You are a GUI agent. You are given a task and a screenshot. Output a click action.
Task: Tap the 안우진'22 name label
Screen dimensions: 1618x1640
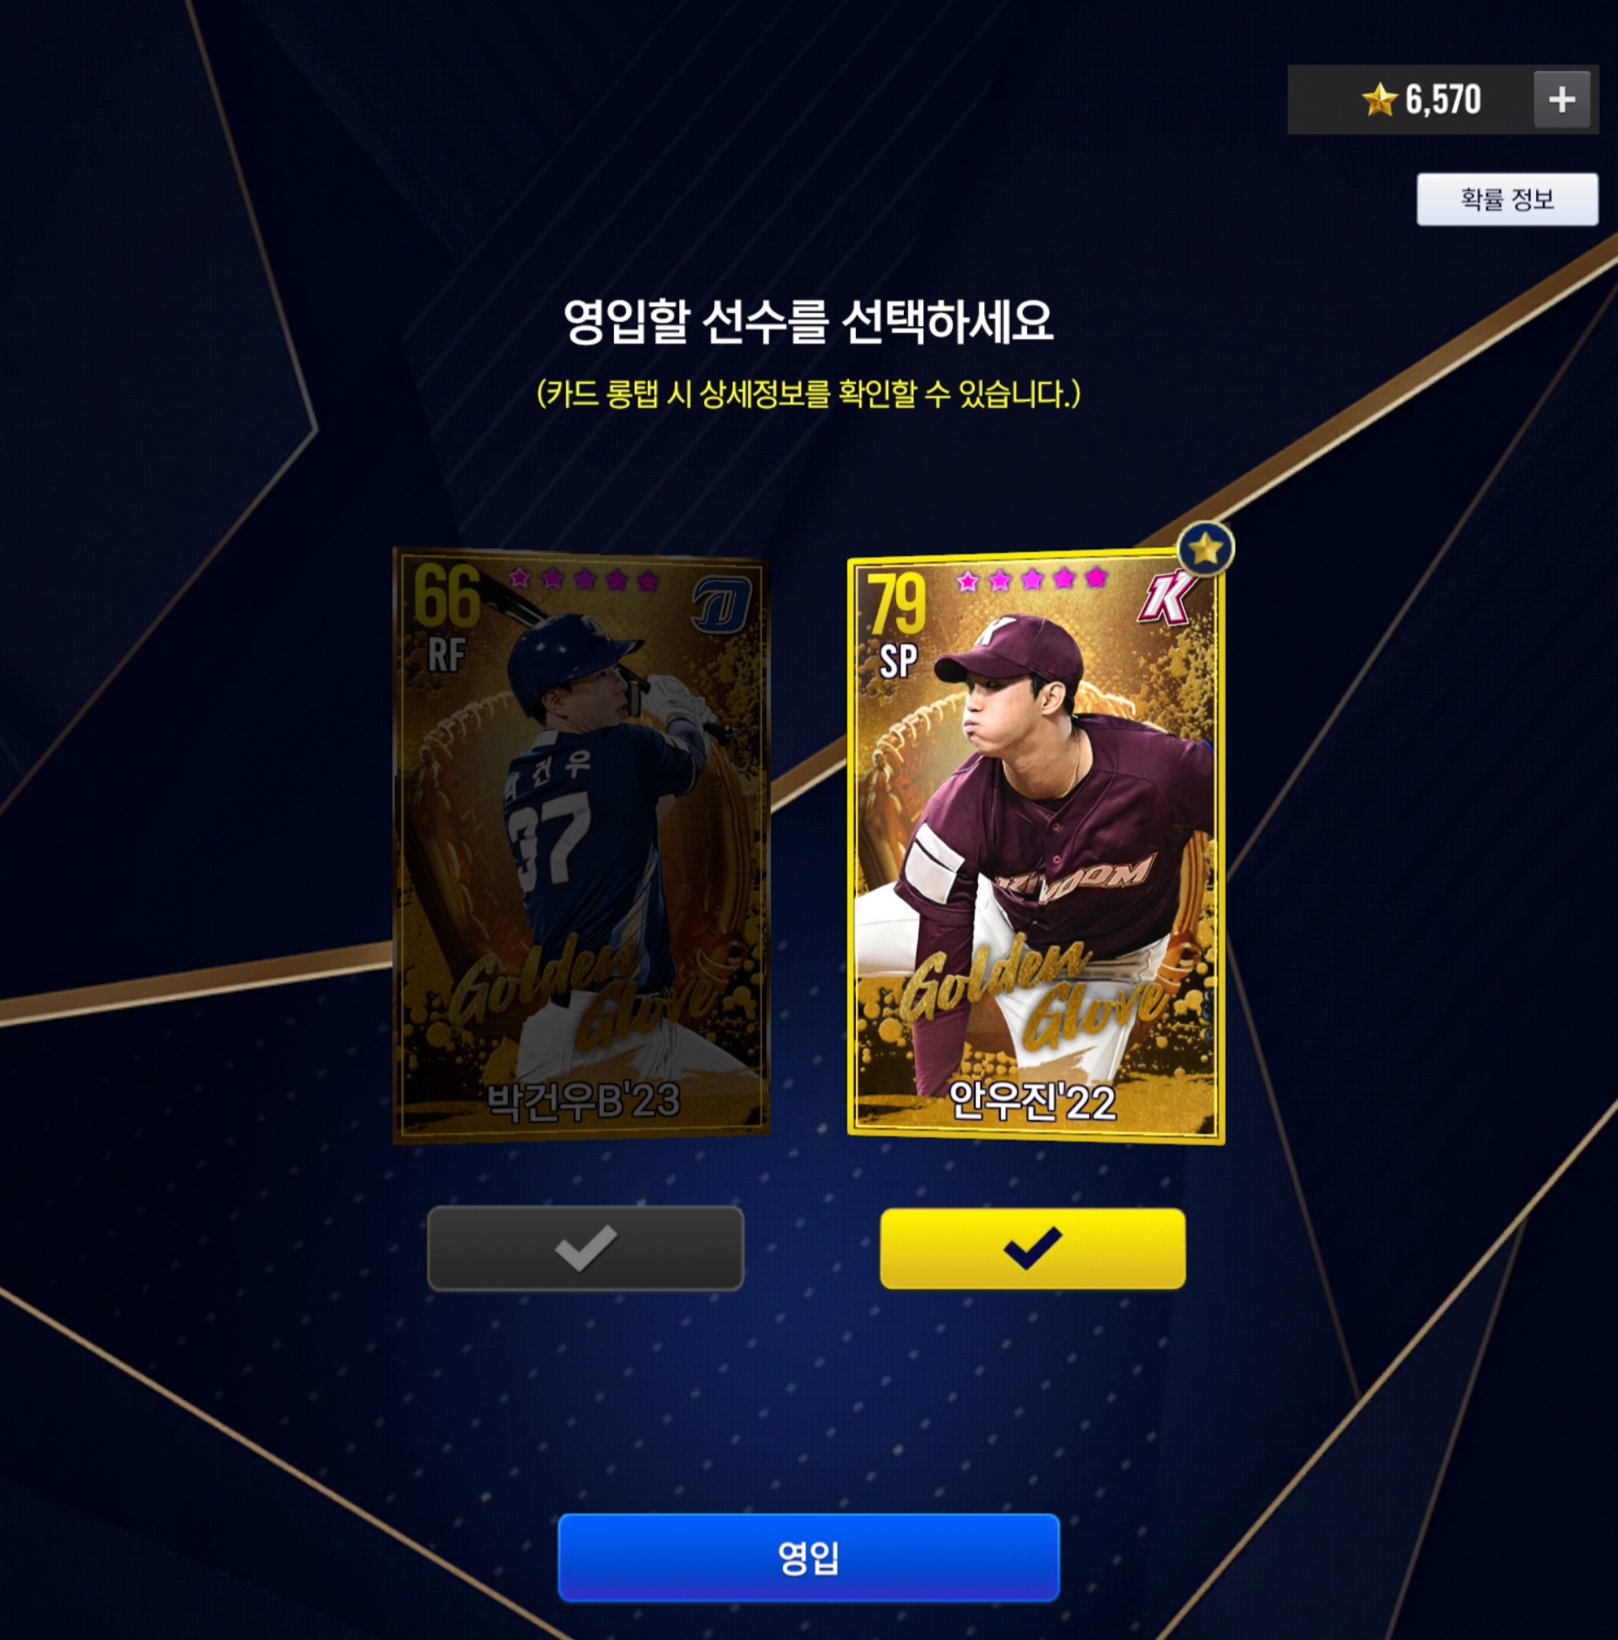[1032, 1101]
